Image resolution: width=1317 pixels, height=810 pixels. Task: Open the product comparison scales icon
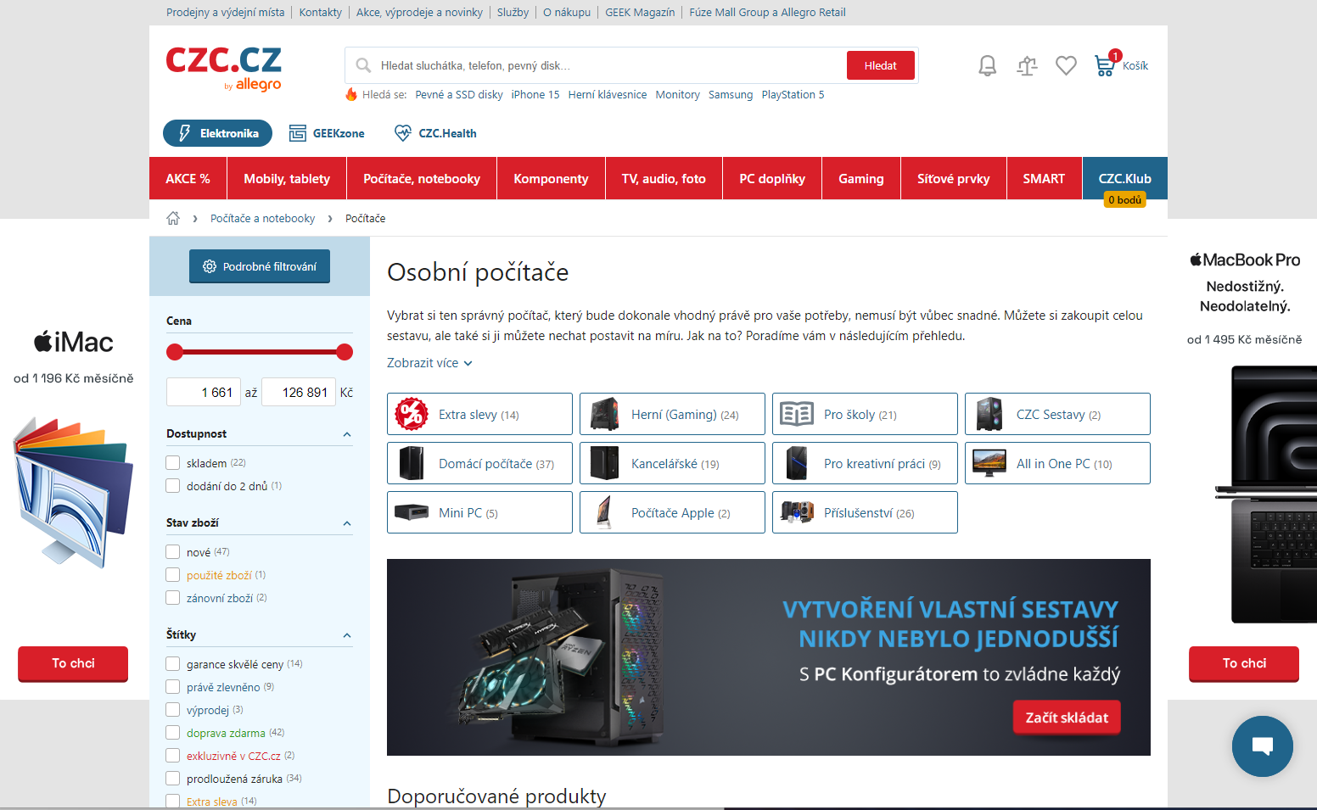[1027, 65]
